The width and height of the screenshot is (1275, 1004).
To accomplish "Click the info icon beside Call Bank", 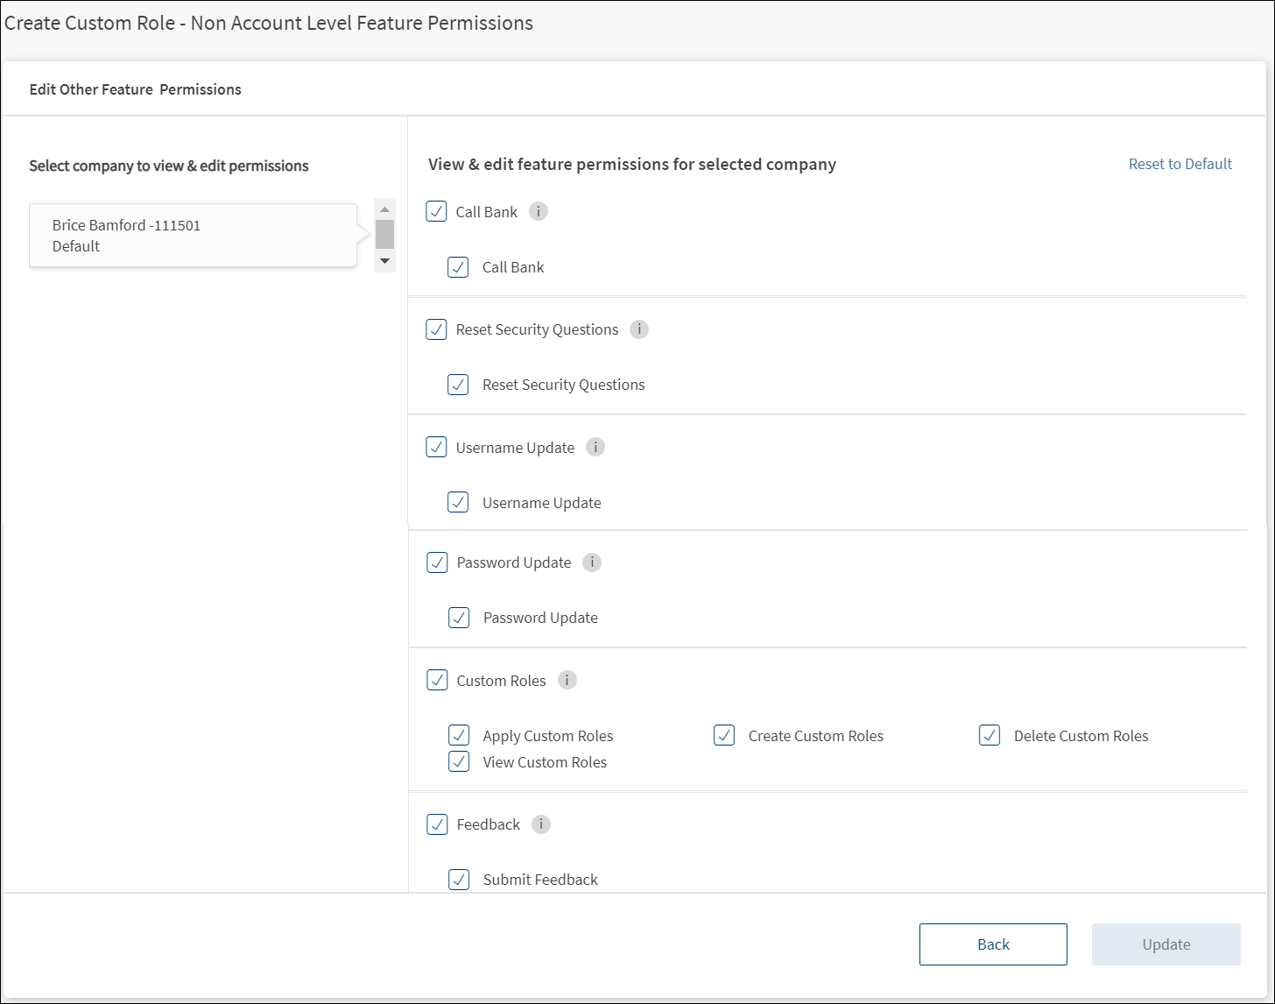I will coord(539,211).
